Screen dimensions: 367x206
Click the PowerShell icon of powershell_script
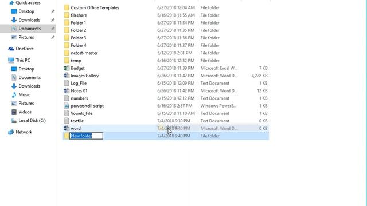pyautogui.click(x=67, y=106)
